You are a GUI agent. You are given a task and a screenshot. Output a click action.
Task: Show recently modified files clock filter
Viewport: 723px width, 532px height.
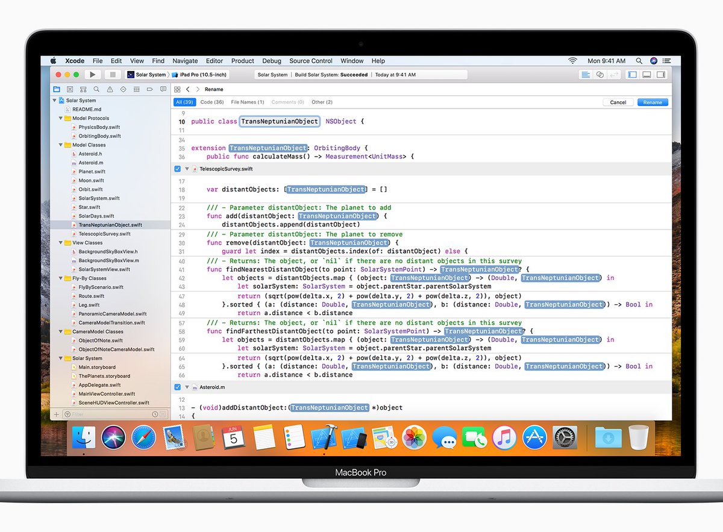coord(155,415)
